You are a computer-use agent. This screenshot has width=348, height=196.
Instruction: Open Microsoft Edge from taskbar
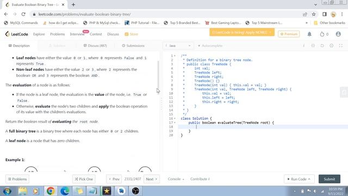click(x=65, y=191)
